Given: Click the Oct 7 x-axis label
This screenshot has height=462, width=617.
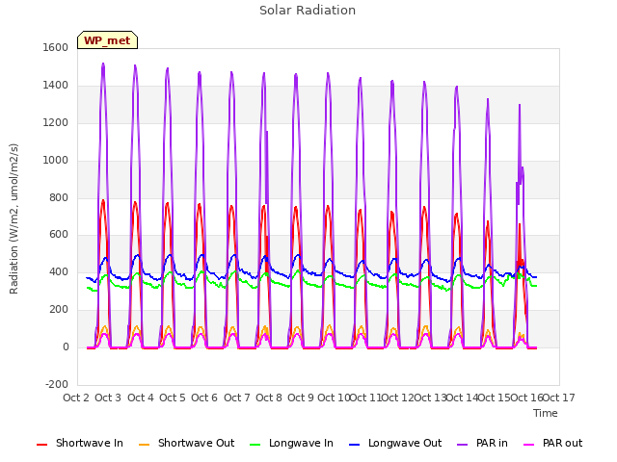Looking at the screenshot, I should [x=237, y=398].
